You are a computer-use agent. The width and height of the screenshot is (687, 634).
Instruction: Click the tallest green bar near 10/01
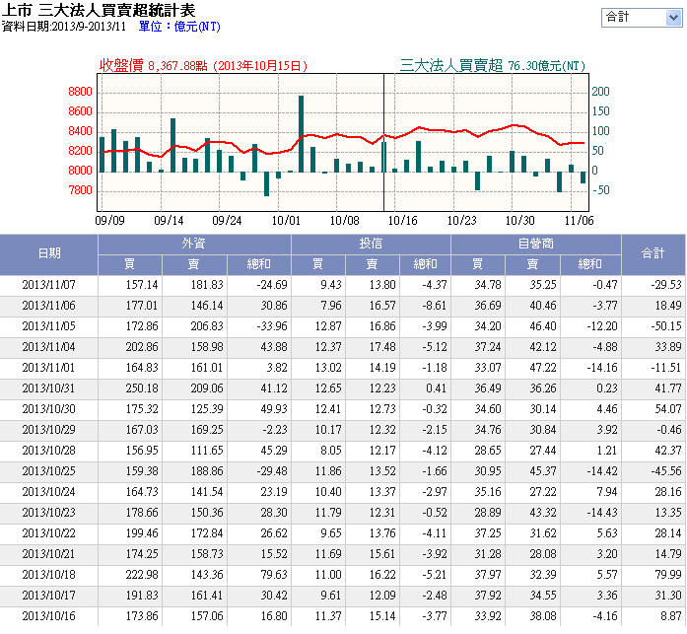tap(301, 134)
